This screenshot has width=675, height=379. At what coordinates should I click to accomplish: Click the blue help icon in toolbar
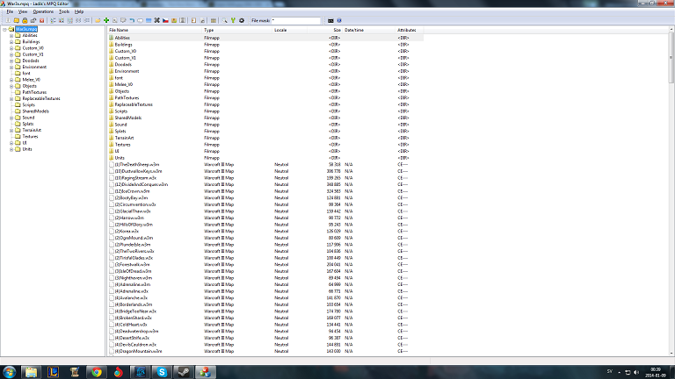click(339, 20)
